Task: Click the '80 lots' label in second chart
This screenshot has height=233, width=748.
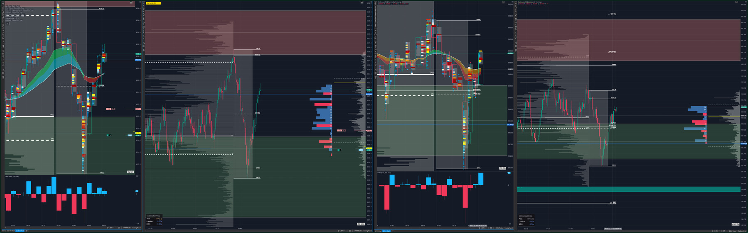Action: click(x=361, y=224)
